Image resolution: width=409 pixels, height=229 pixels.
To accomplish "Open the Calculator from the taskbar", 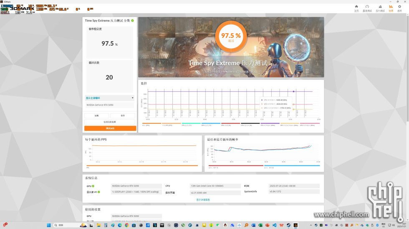I will (105, 225).
